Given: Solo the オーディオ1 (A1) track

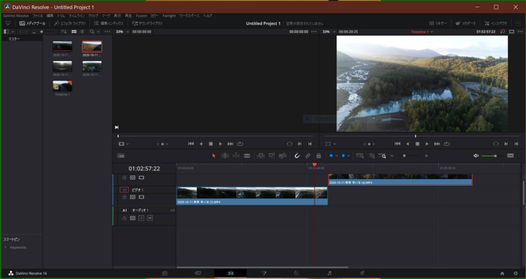Looking at the screenshot, I should pyautogui.click(x=141, y=218).
